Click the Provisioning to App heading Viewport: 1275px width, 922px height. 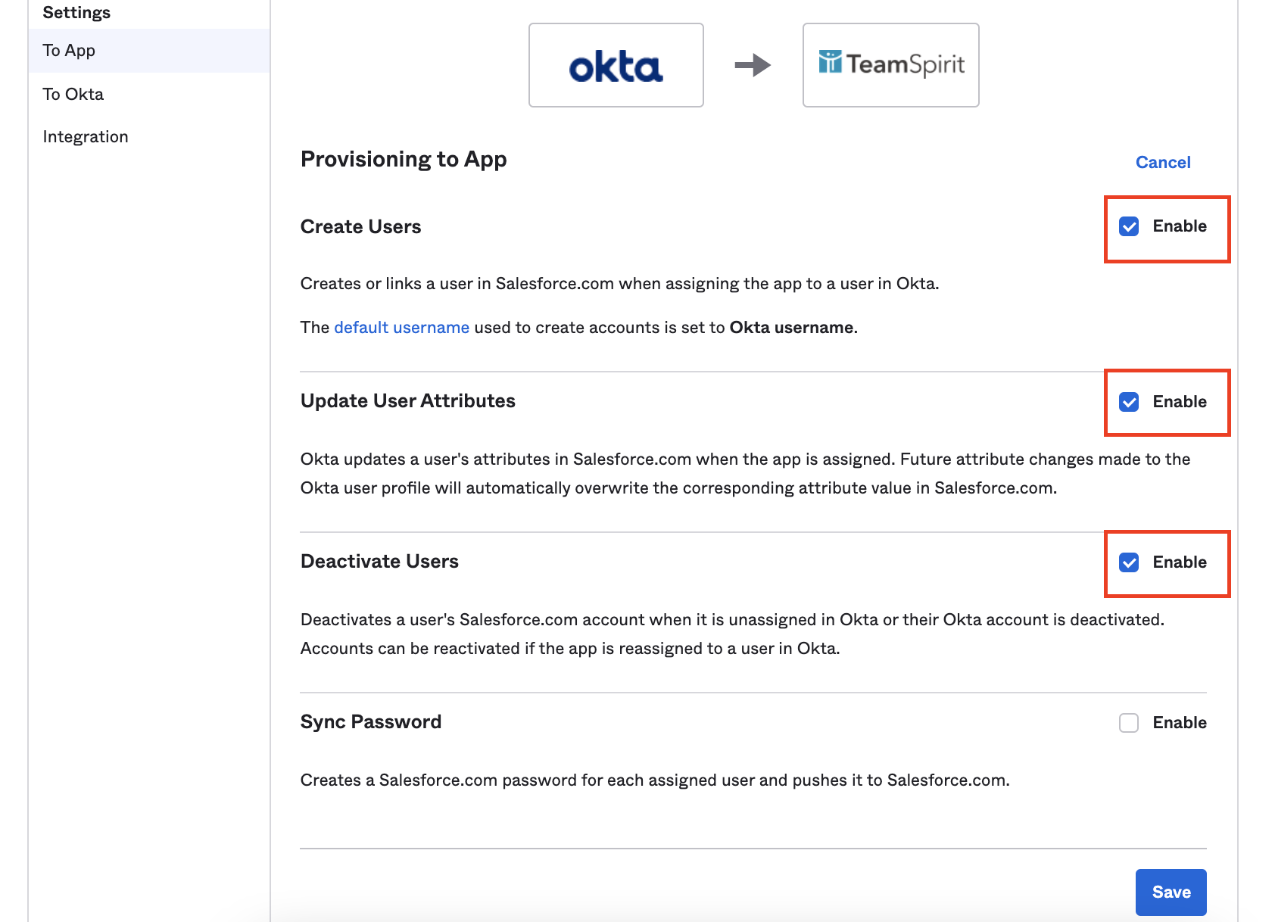click(x=404, y=159)
